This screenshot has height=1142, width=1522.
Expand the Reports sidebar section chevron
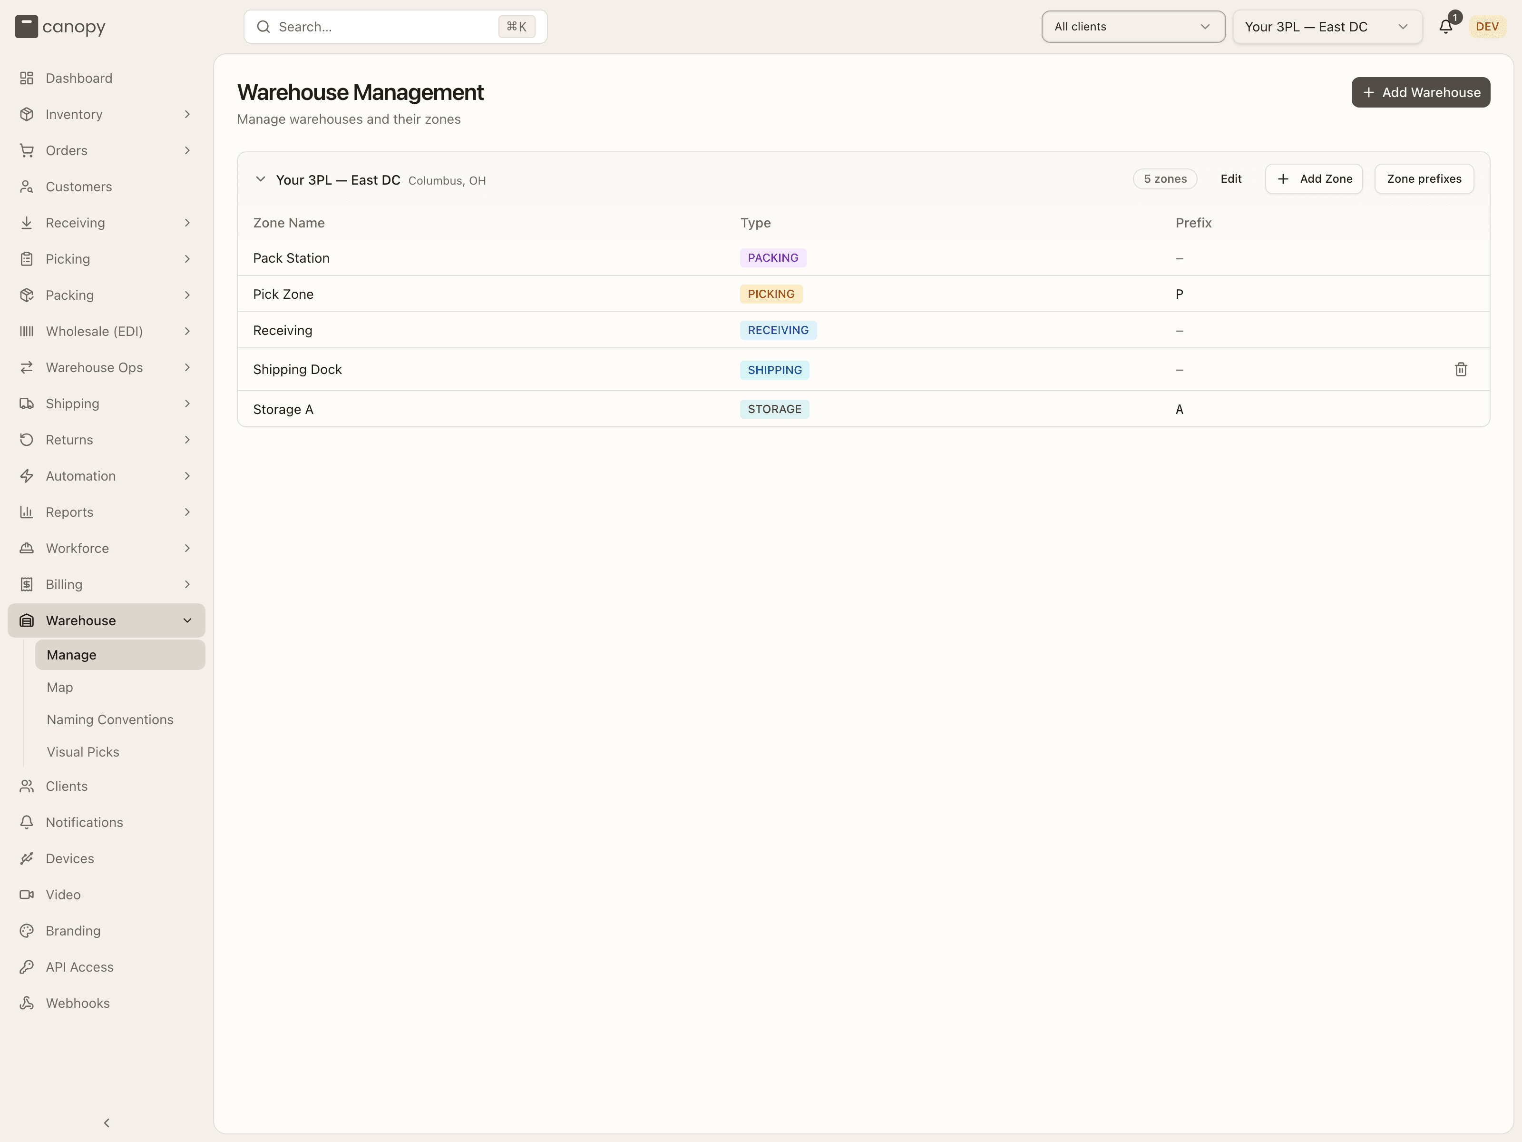click(187, 512)
